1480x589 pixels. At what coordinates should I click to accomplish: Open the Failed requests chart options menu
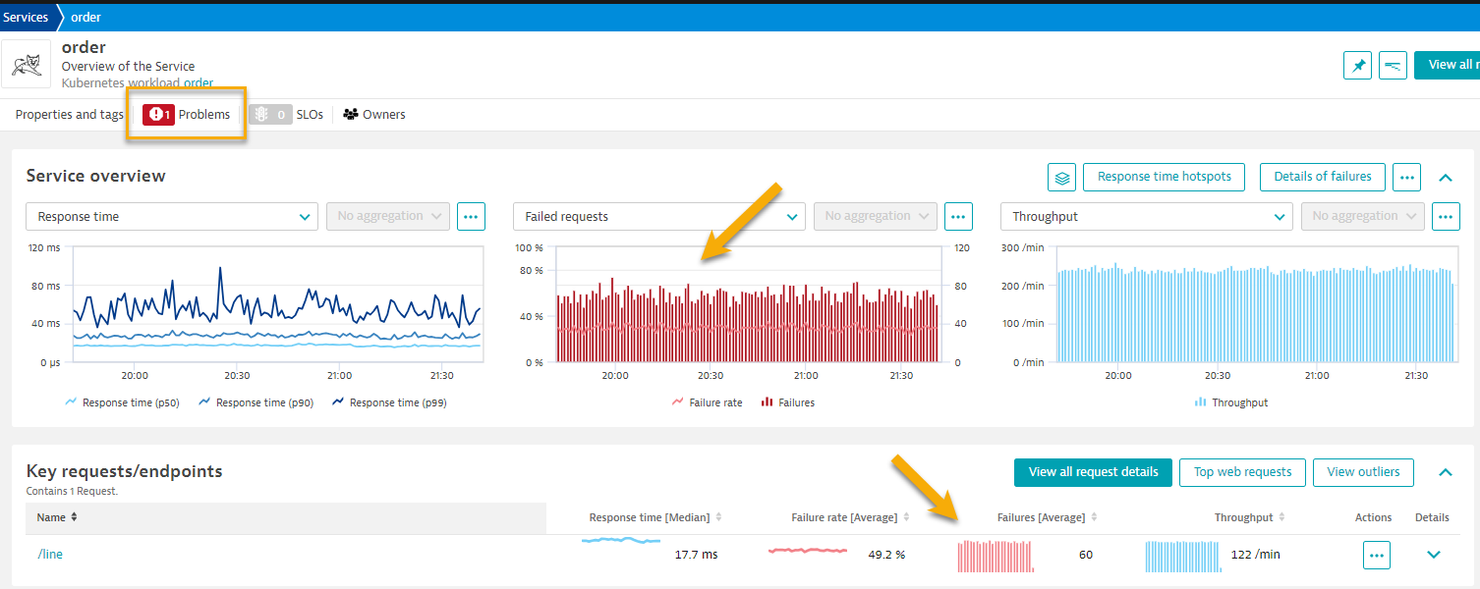tap(958, 216)
